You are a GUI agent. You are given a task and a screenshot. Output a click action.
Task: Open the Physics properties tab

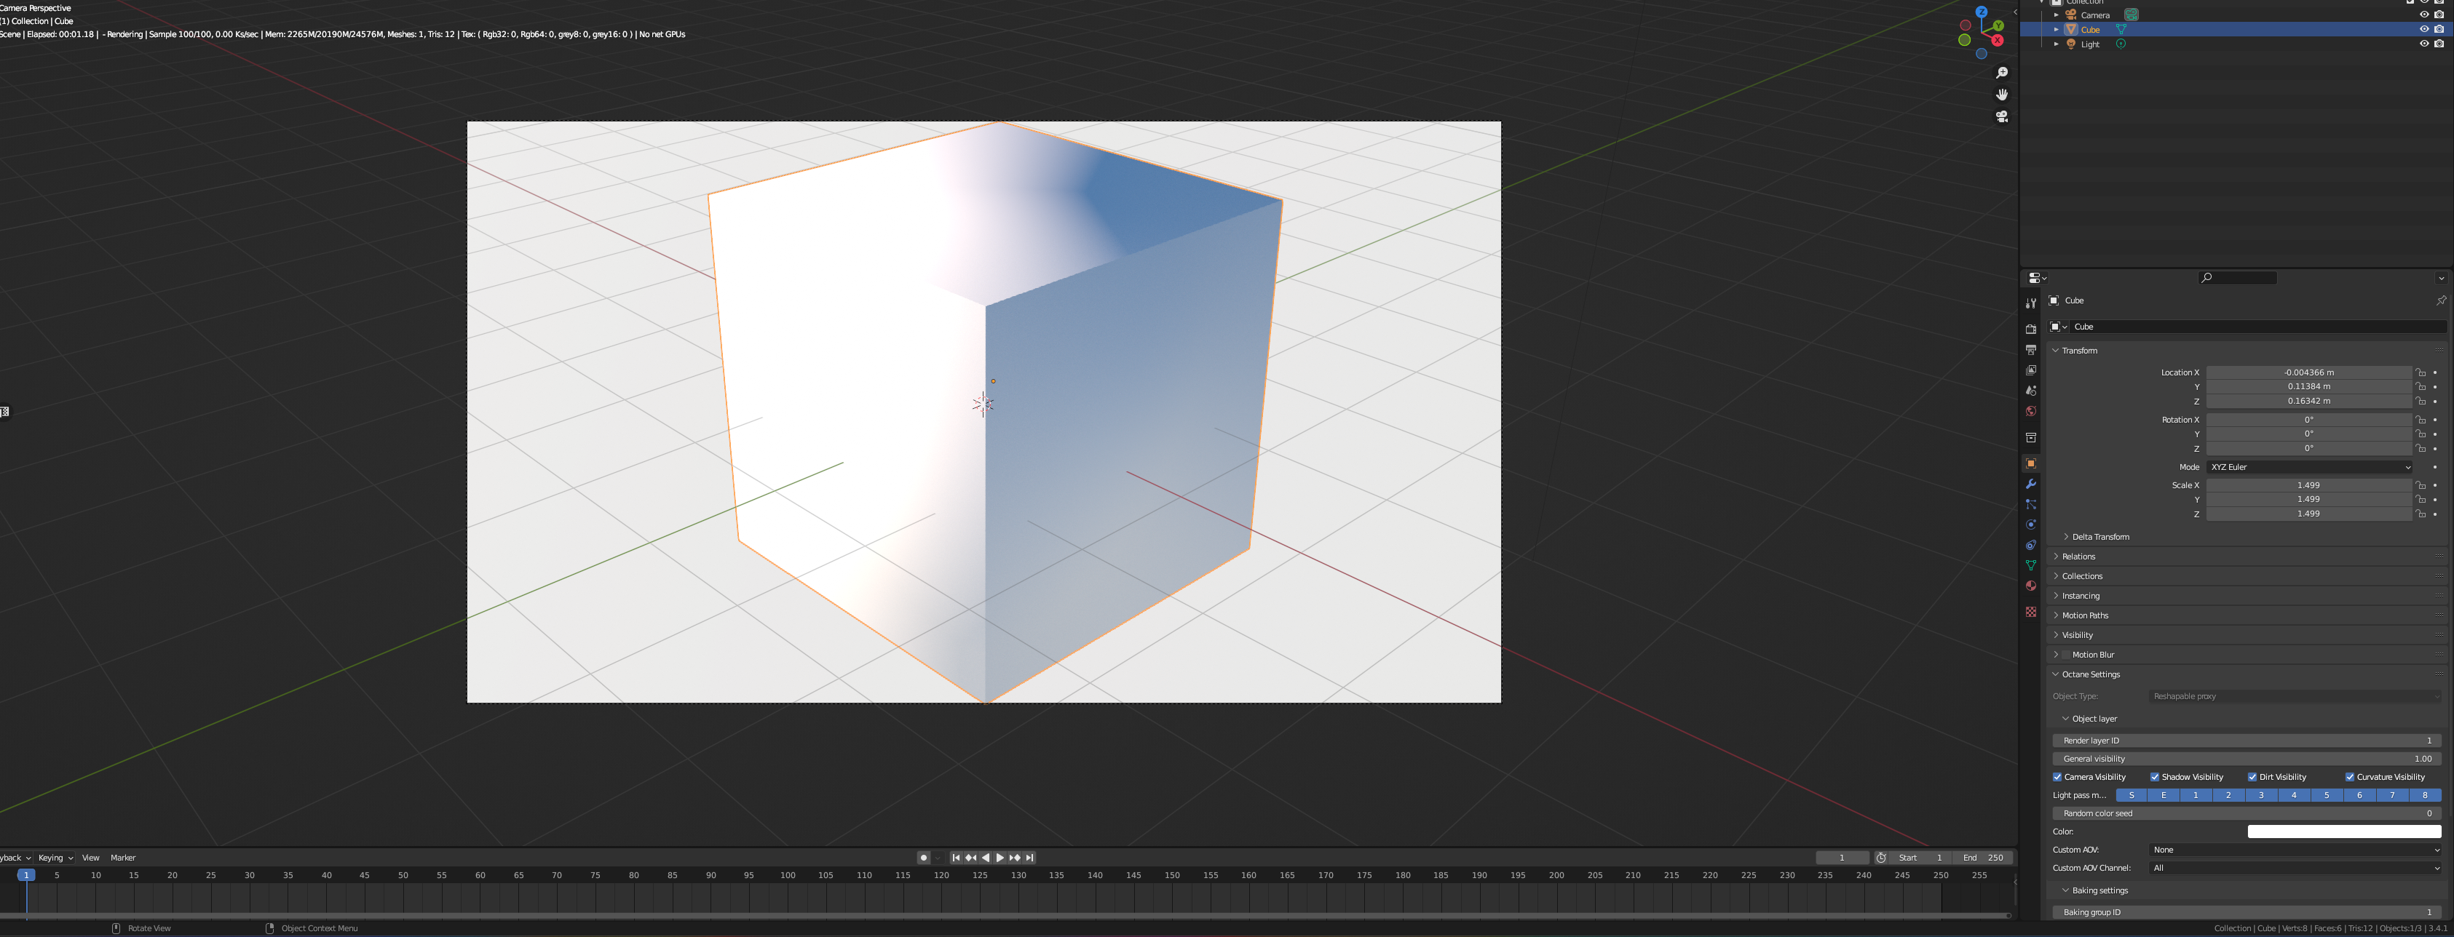pos(2030,525)
